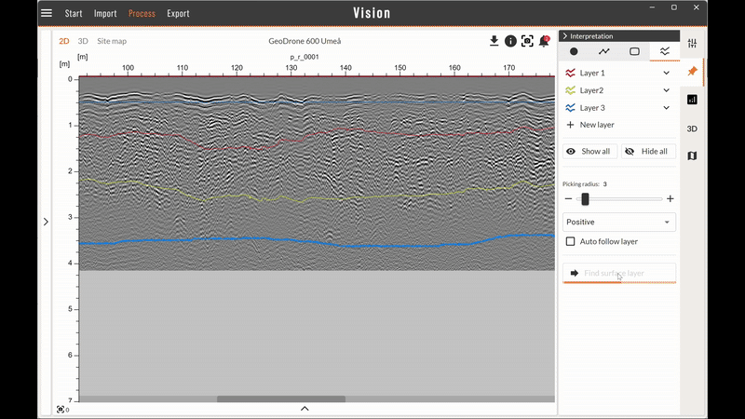Screen dimensions: 745x419
Task: Select the point marker interpretation tool
Action: pyautogui.click(x=574, y=52)
